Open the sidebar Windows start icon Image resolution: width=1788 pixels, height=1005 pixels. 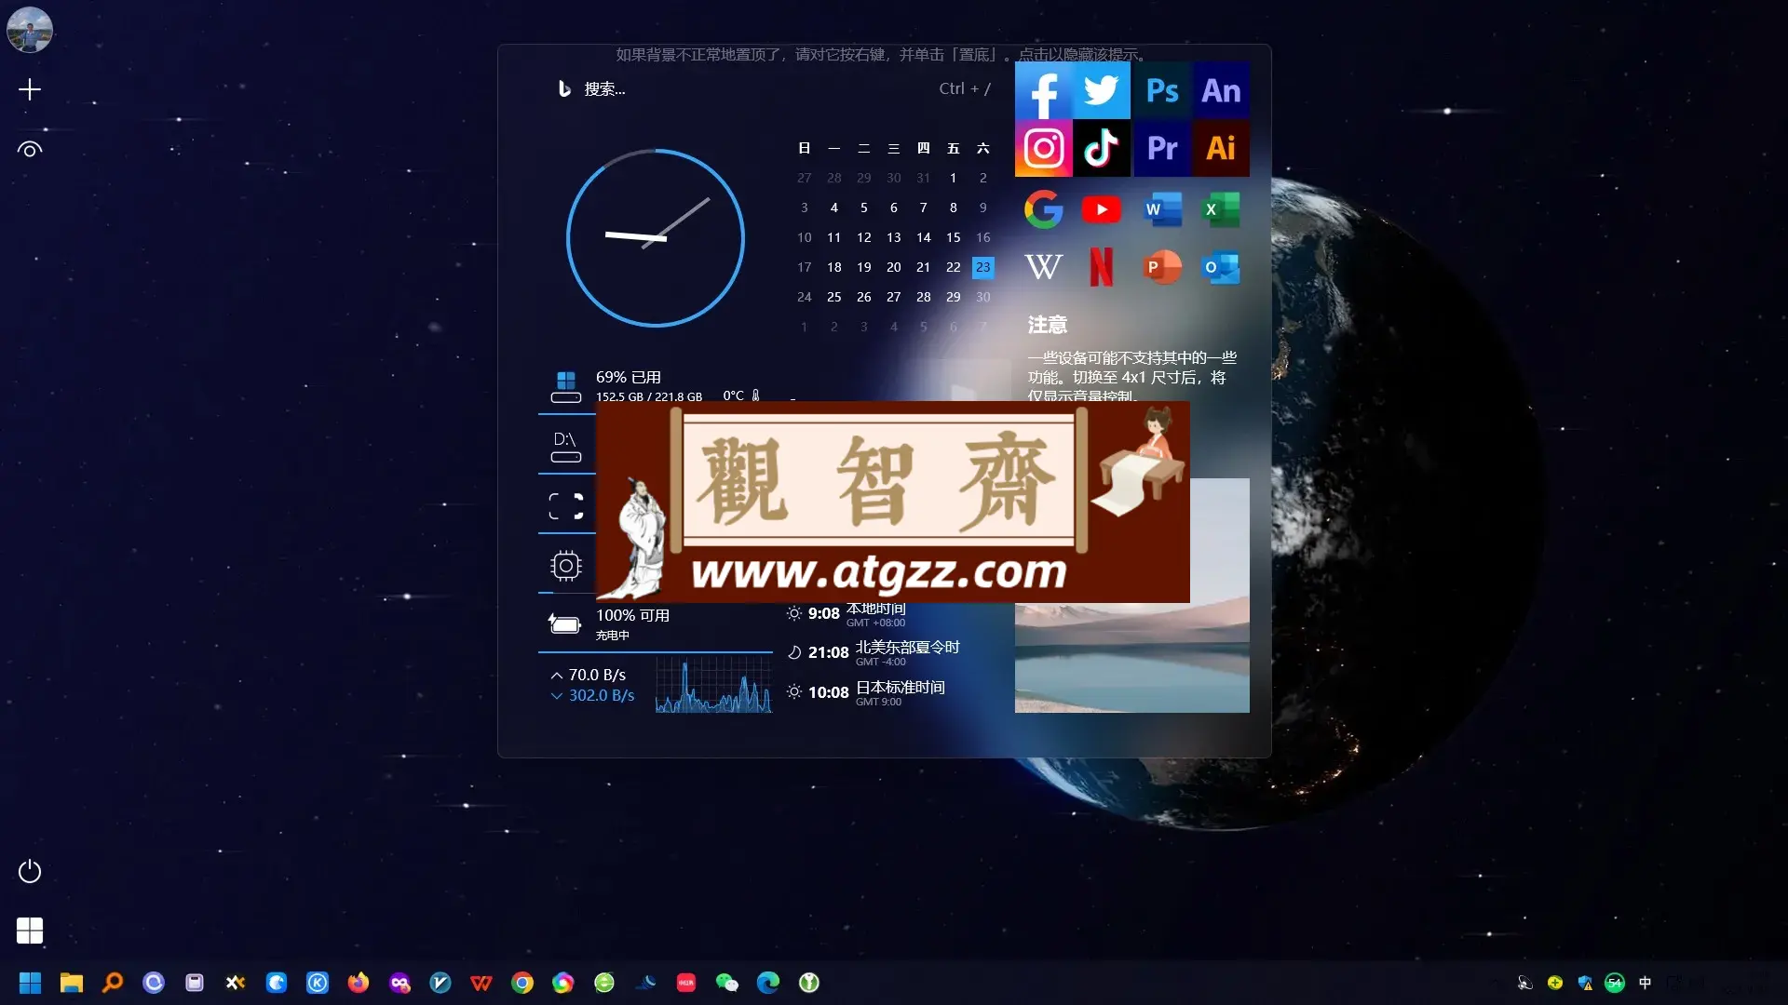pos(30,931)
